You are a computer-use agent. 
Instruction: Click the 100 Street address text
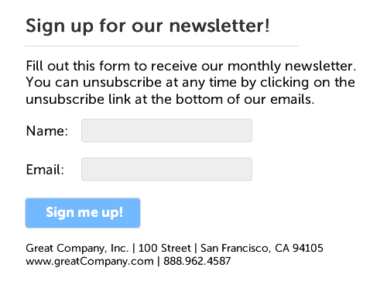(165, 248)
